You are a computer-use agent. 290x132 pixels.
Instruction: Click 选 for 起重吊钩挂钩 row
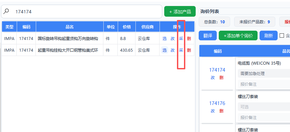(165, 50)
